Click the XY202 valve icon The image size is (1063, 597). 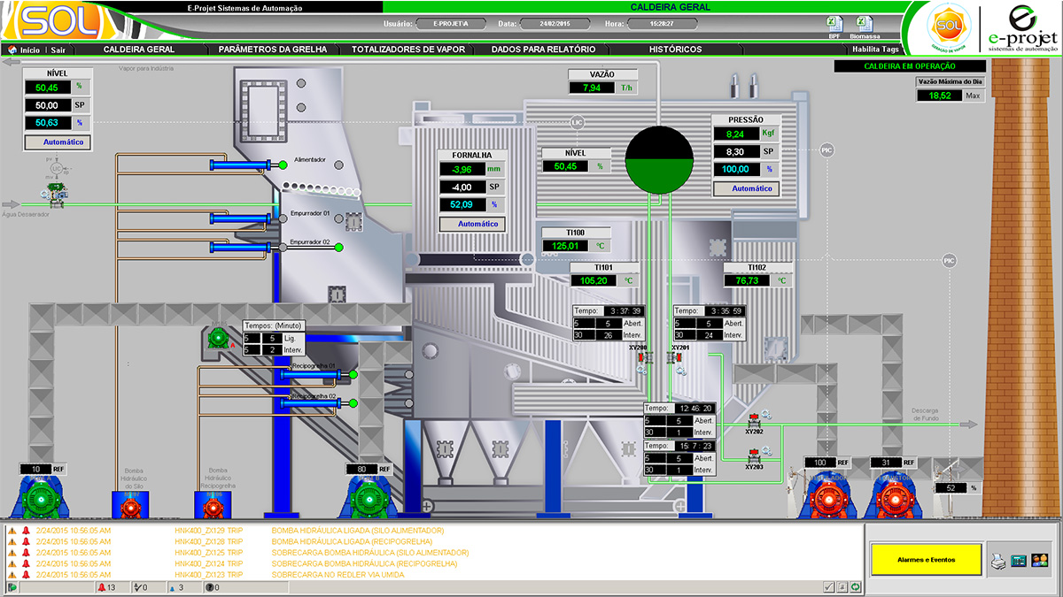[x=753, y=419]
